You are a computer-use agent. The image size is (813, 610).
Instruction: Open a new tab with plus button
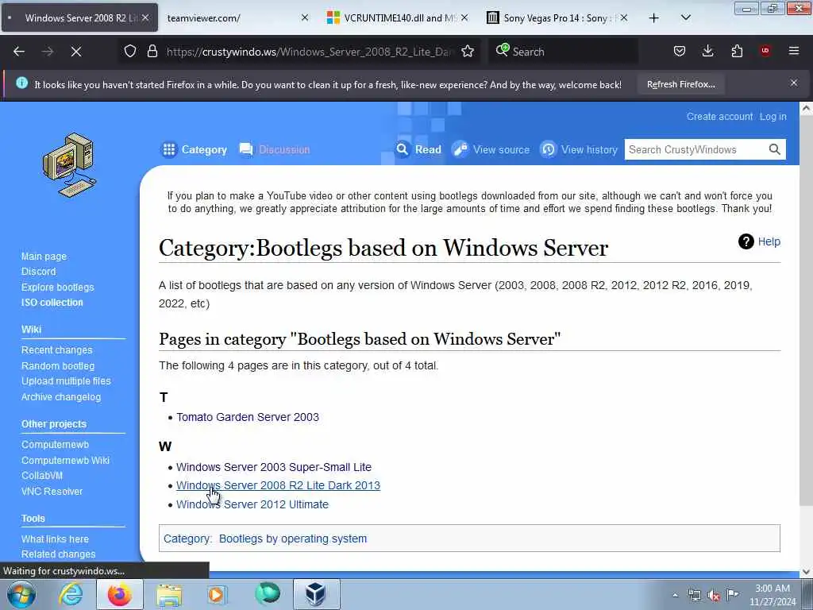pyautogui.click(x=654, y=18)
